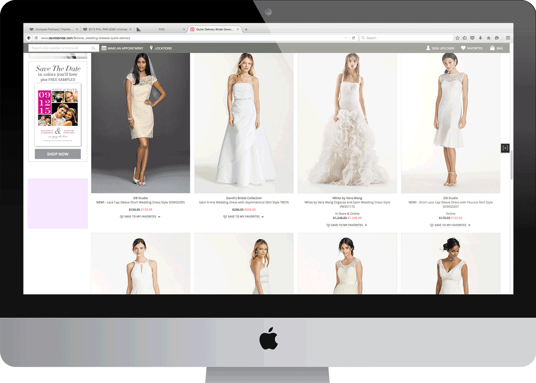Open the Vera Wang ruffled organza dress photo
This screenshot has width=536, height=383.
[347, 123]
